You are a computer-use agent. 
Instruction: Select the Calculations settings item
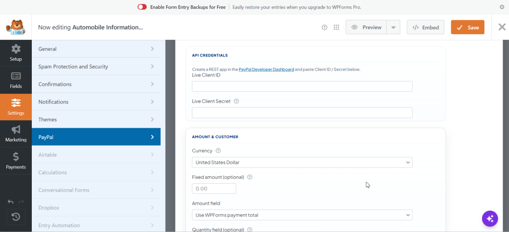(x=96, y=172)
